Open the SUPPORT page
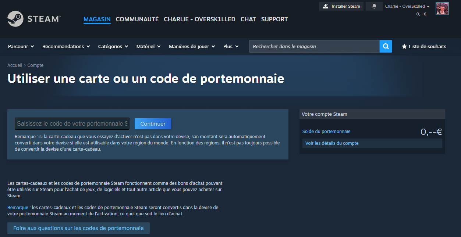This screenshot has width=461, height=237. tap(274, 19)
